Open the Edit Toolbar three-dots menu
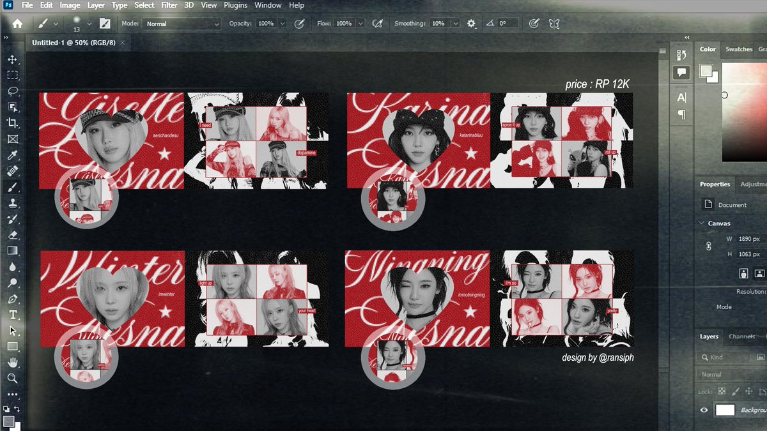The height and width of the screenshot is (431, 767). click(12, 394)
